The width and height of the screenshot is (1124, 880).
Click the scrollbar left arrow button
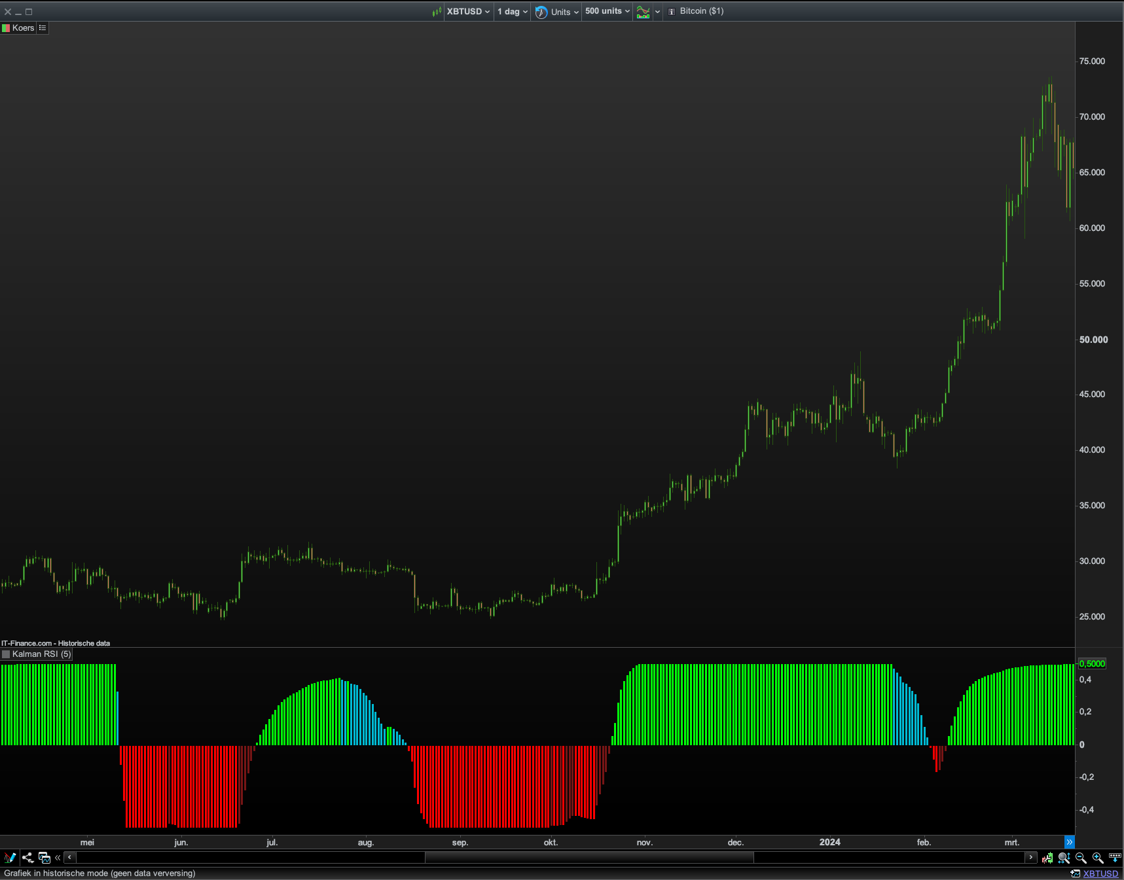[69, 857]
